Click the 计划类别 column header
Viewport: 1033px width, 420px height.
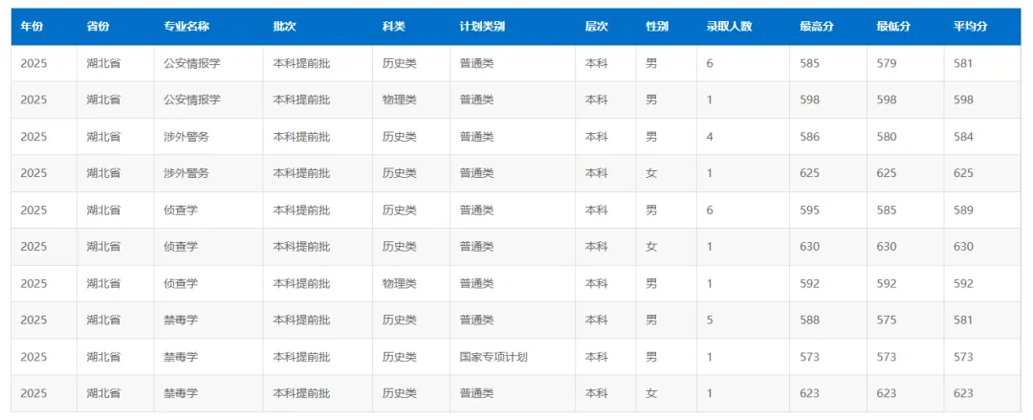pyautogui.click(x=482, y=27)
